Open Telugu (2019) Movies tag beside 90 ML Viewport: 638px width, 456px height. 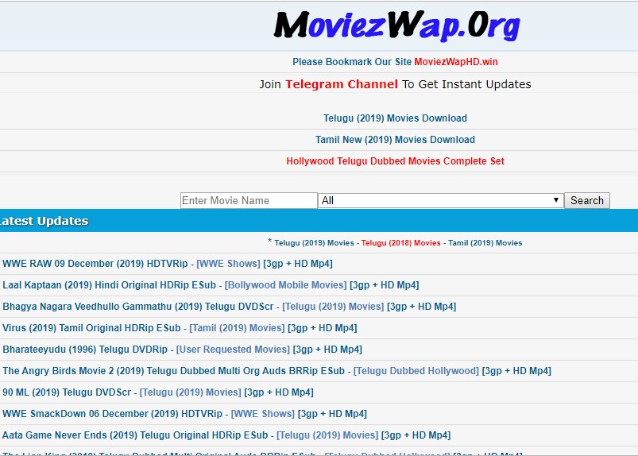click(191, 392)
